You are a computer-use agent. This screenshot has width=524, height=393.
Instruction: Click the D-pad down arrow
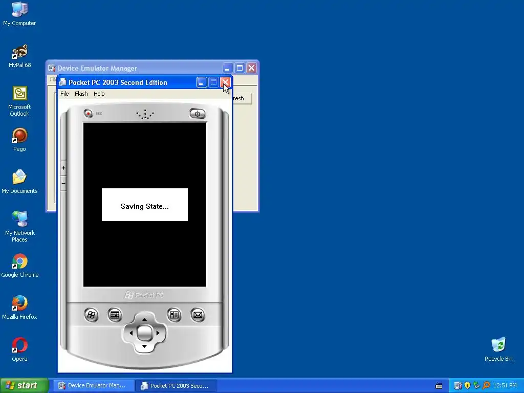click(x=144, y=346)
